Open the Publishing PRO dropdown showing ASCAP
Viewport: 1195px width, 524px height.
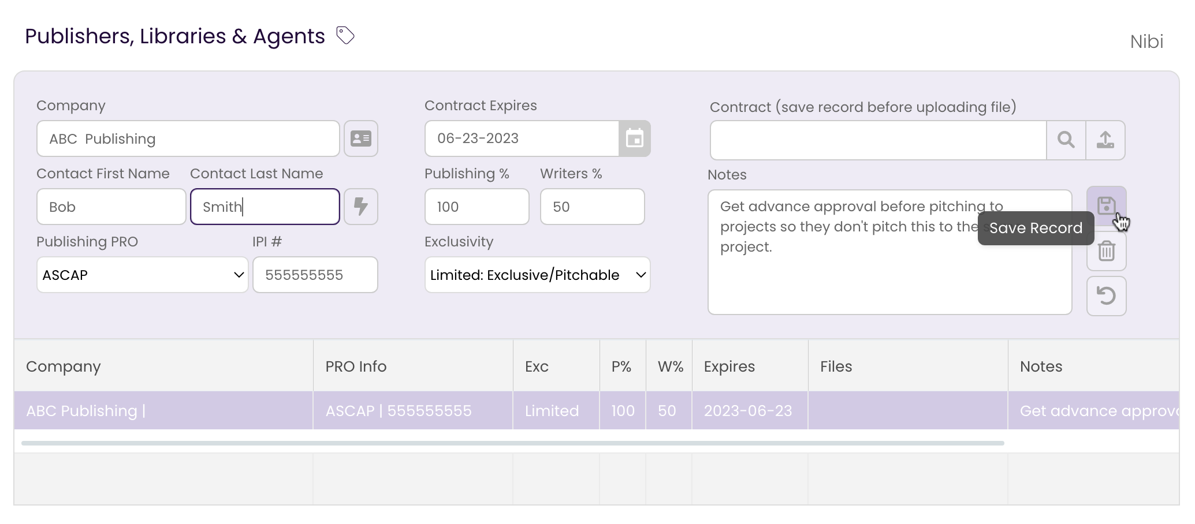(143, 275)
